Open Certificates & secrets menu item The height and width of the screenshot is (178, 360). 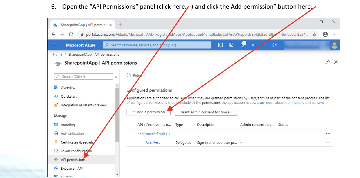77,142
